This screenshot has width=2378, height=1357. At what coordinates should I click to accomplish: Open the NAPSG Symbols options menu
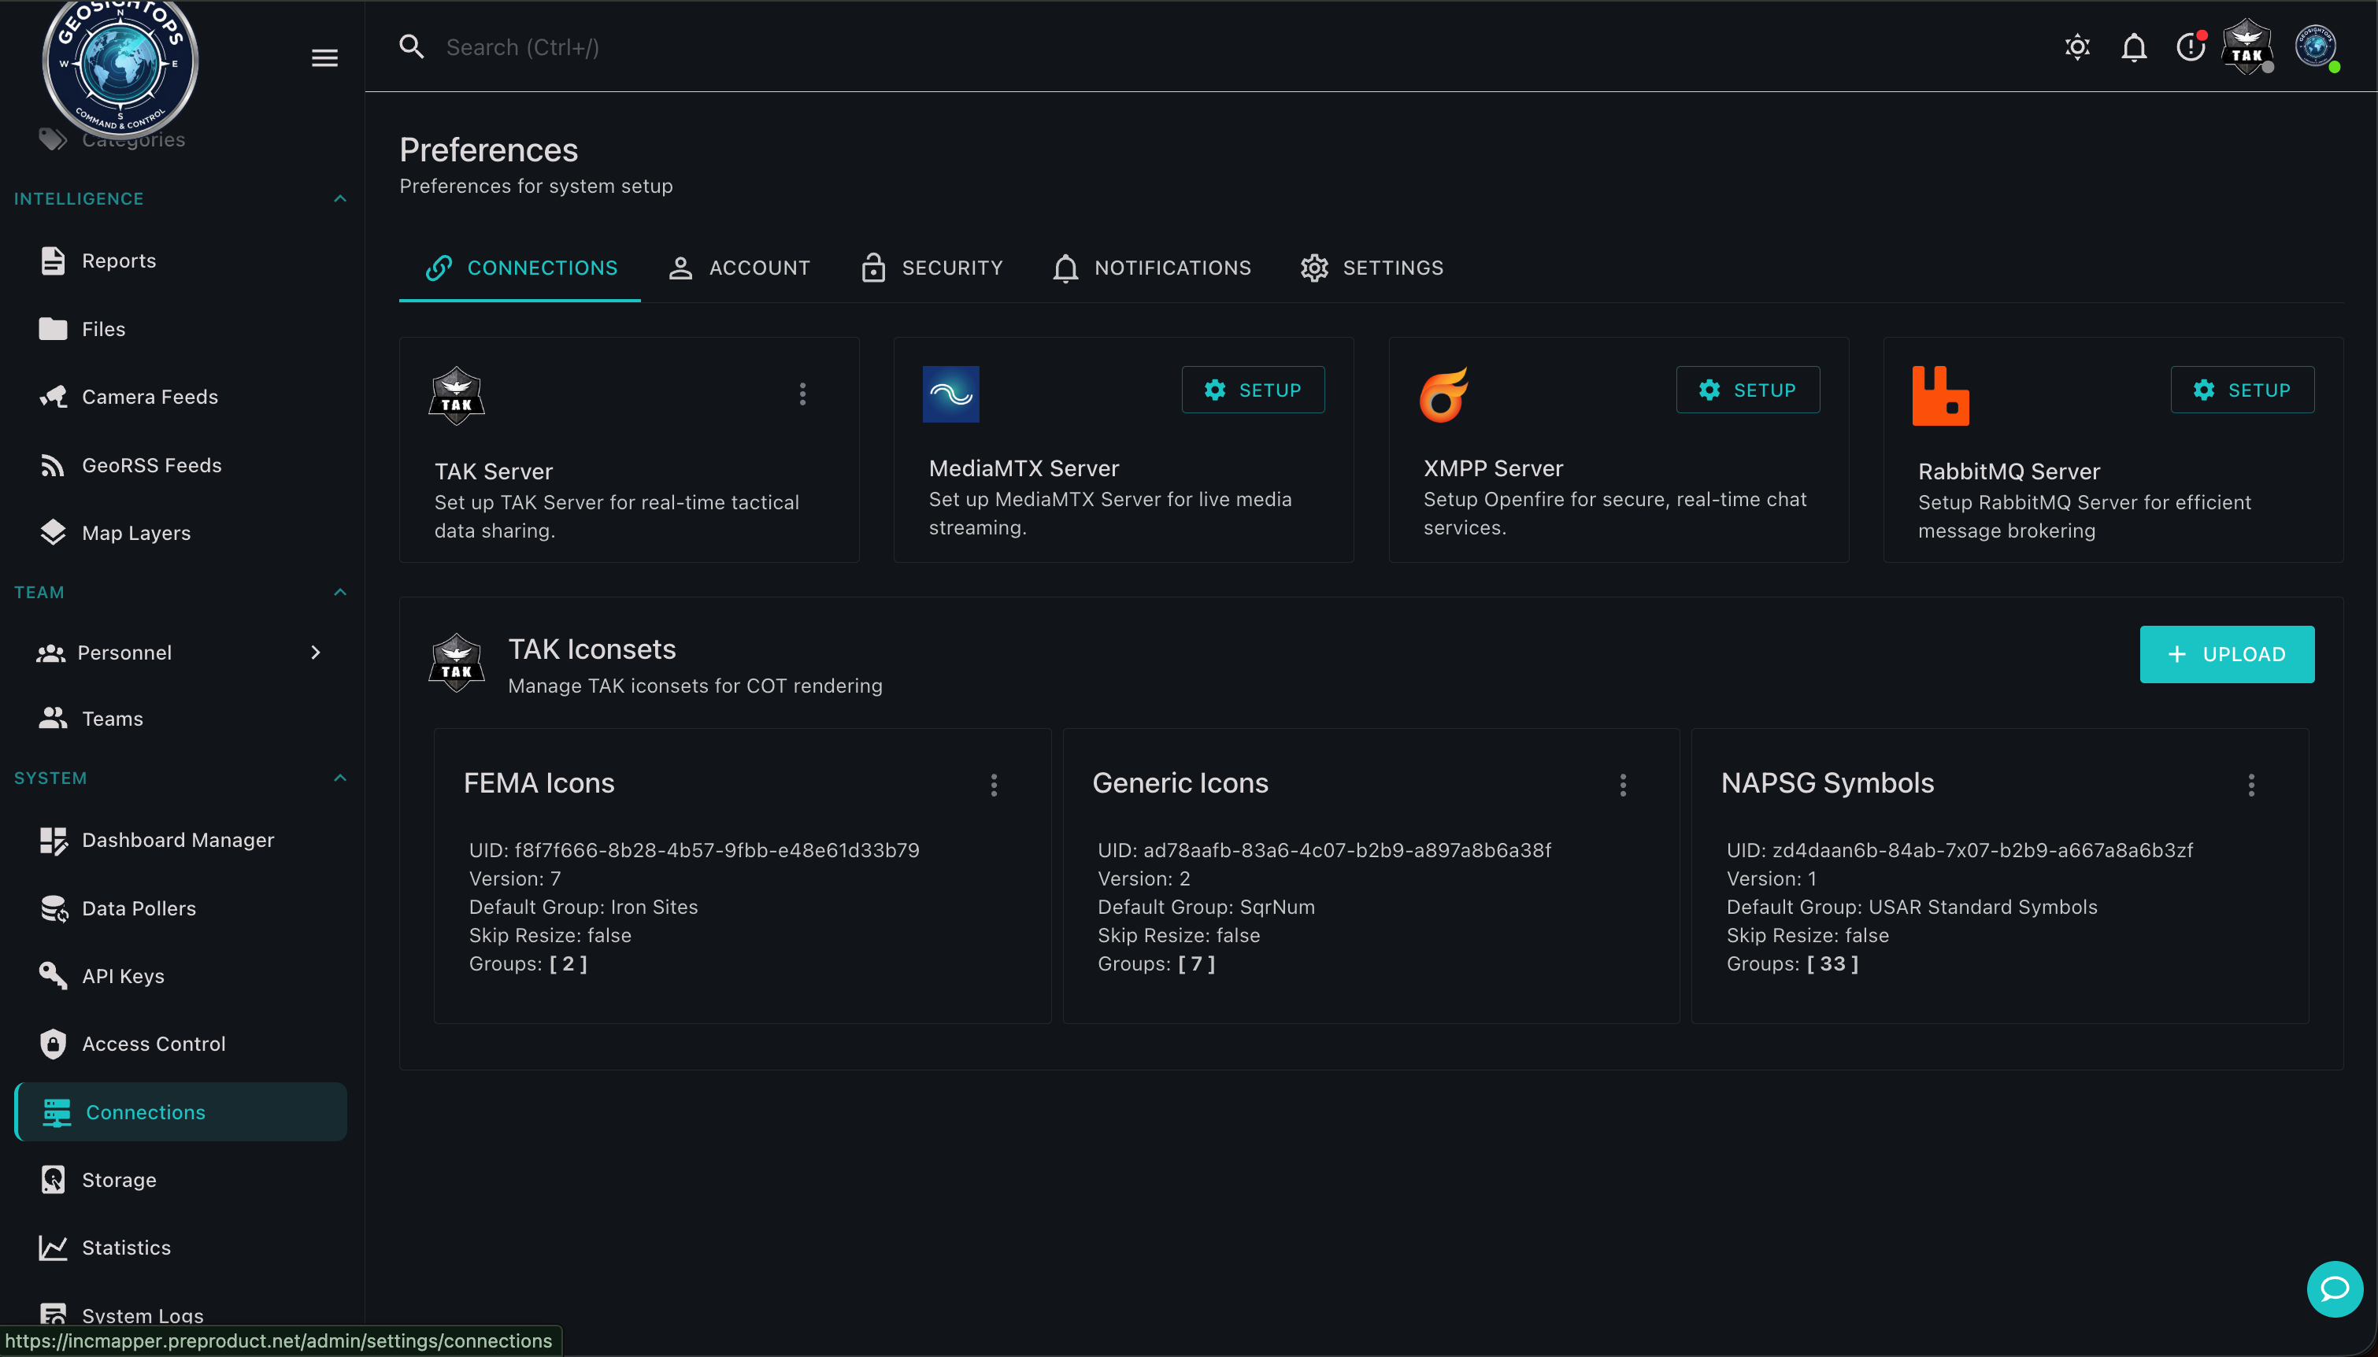click(2251, 785)
